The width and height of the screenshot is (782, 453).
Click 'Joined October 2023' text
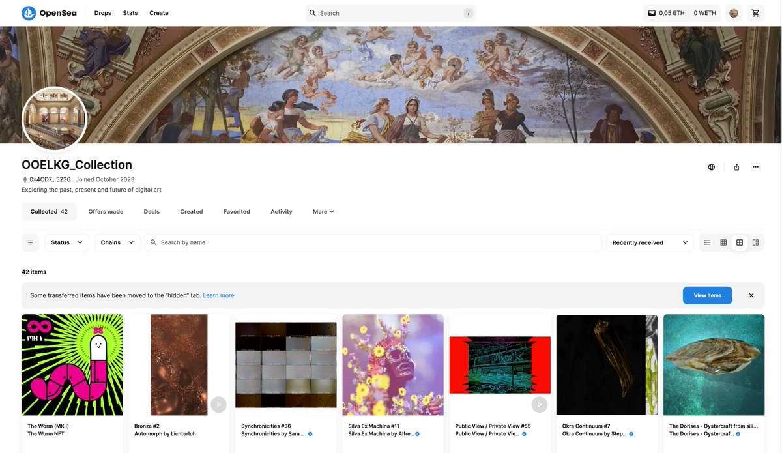tap(105, 179)
